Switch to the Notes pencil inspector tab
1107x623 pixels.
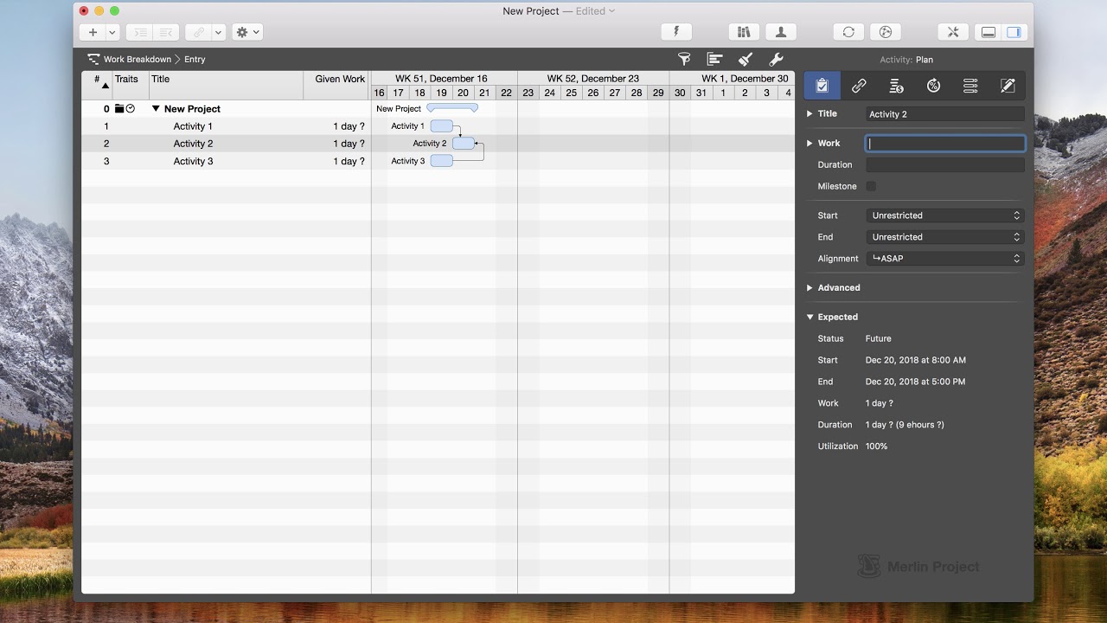pyautogui.click(x=1008, y=86)
